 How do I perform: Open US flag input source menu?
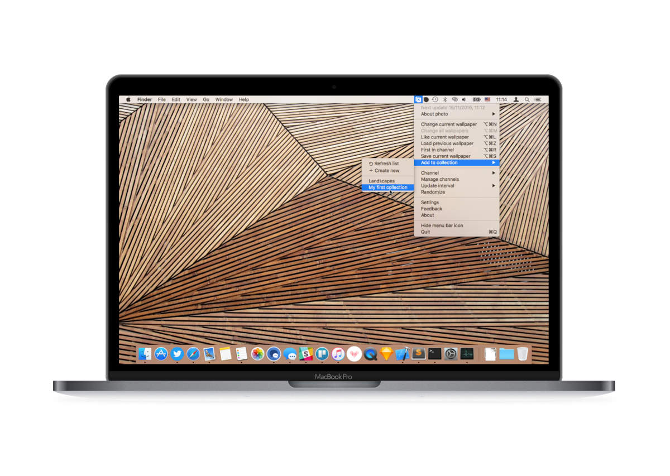pos(487,99)
